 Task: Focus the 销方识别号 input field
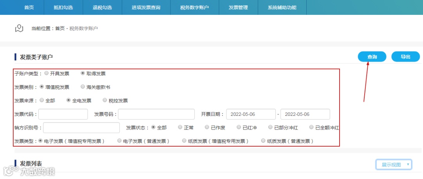81,128
